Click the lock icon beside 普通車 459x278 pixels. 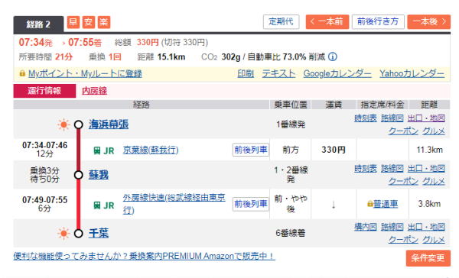pos(370,204)
